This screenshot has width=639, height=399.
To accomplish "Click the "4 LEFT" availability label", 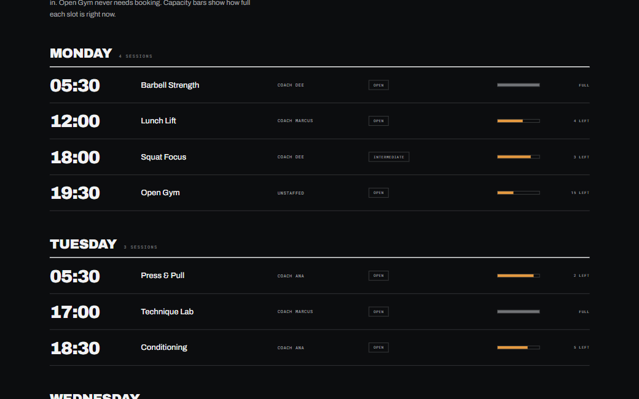I will click(x=581, y=121).
